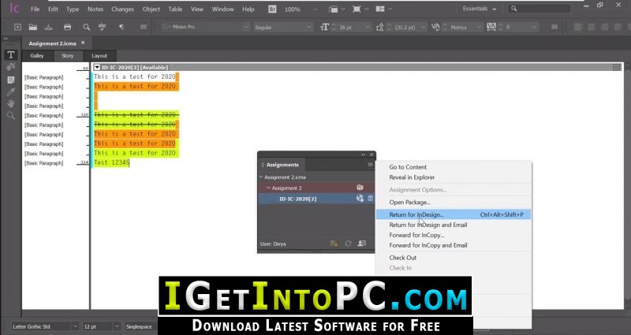Open the Type menu
The image size is (631, 335).
point(73,9)
